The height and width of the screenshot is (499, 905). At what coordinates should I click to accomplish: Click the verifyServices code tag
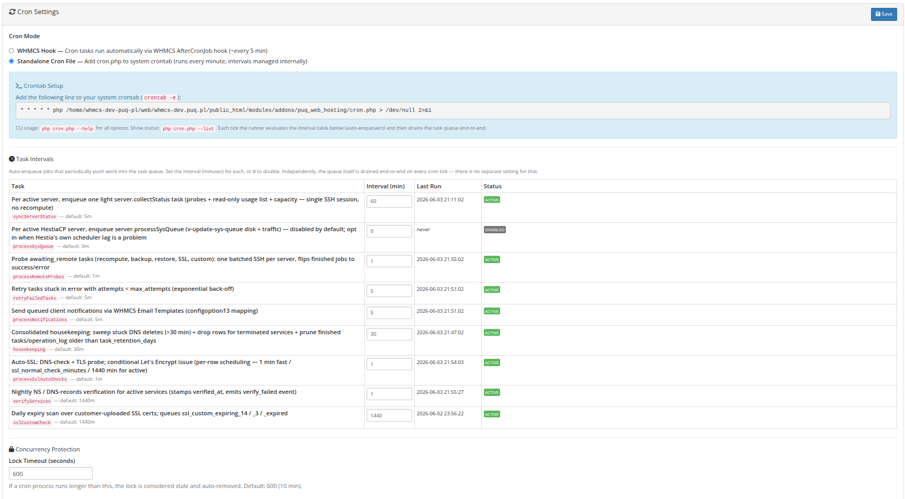[32, 401]
